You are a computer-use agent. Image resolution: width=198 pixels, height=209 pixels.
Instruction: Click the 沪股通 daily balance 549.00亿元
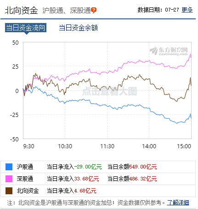(143, 167)
